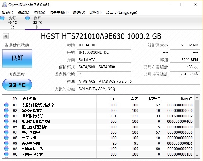Screen dimensions: 203x161
Task: Click status circle for attribute 05 row
Action: (x=6, y=127)
